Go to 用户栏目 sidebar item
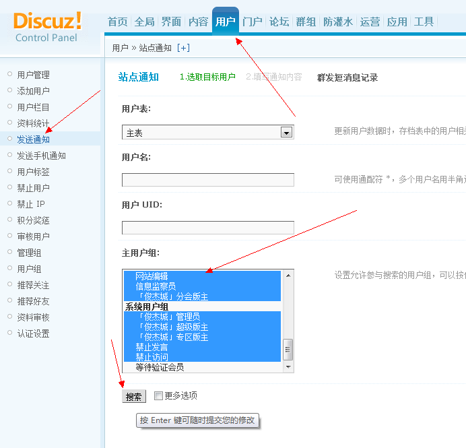 (33, 107)
